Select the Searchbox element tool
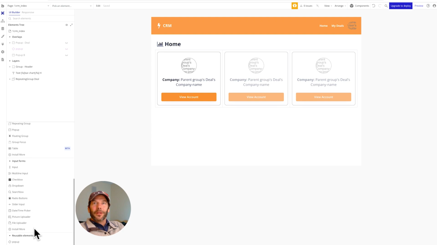Viewport: 437px width, 245px height. [17, 192]
